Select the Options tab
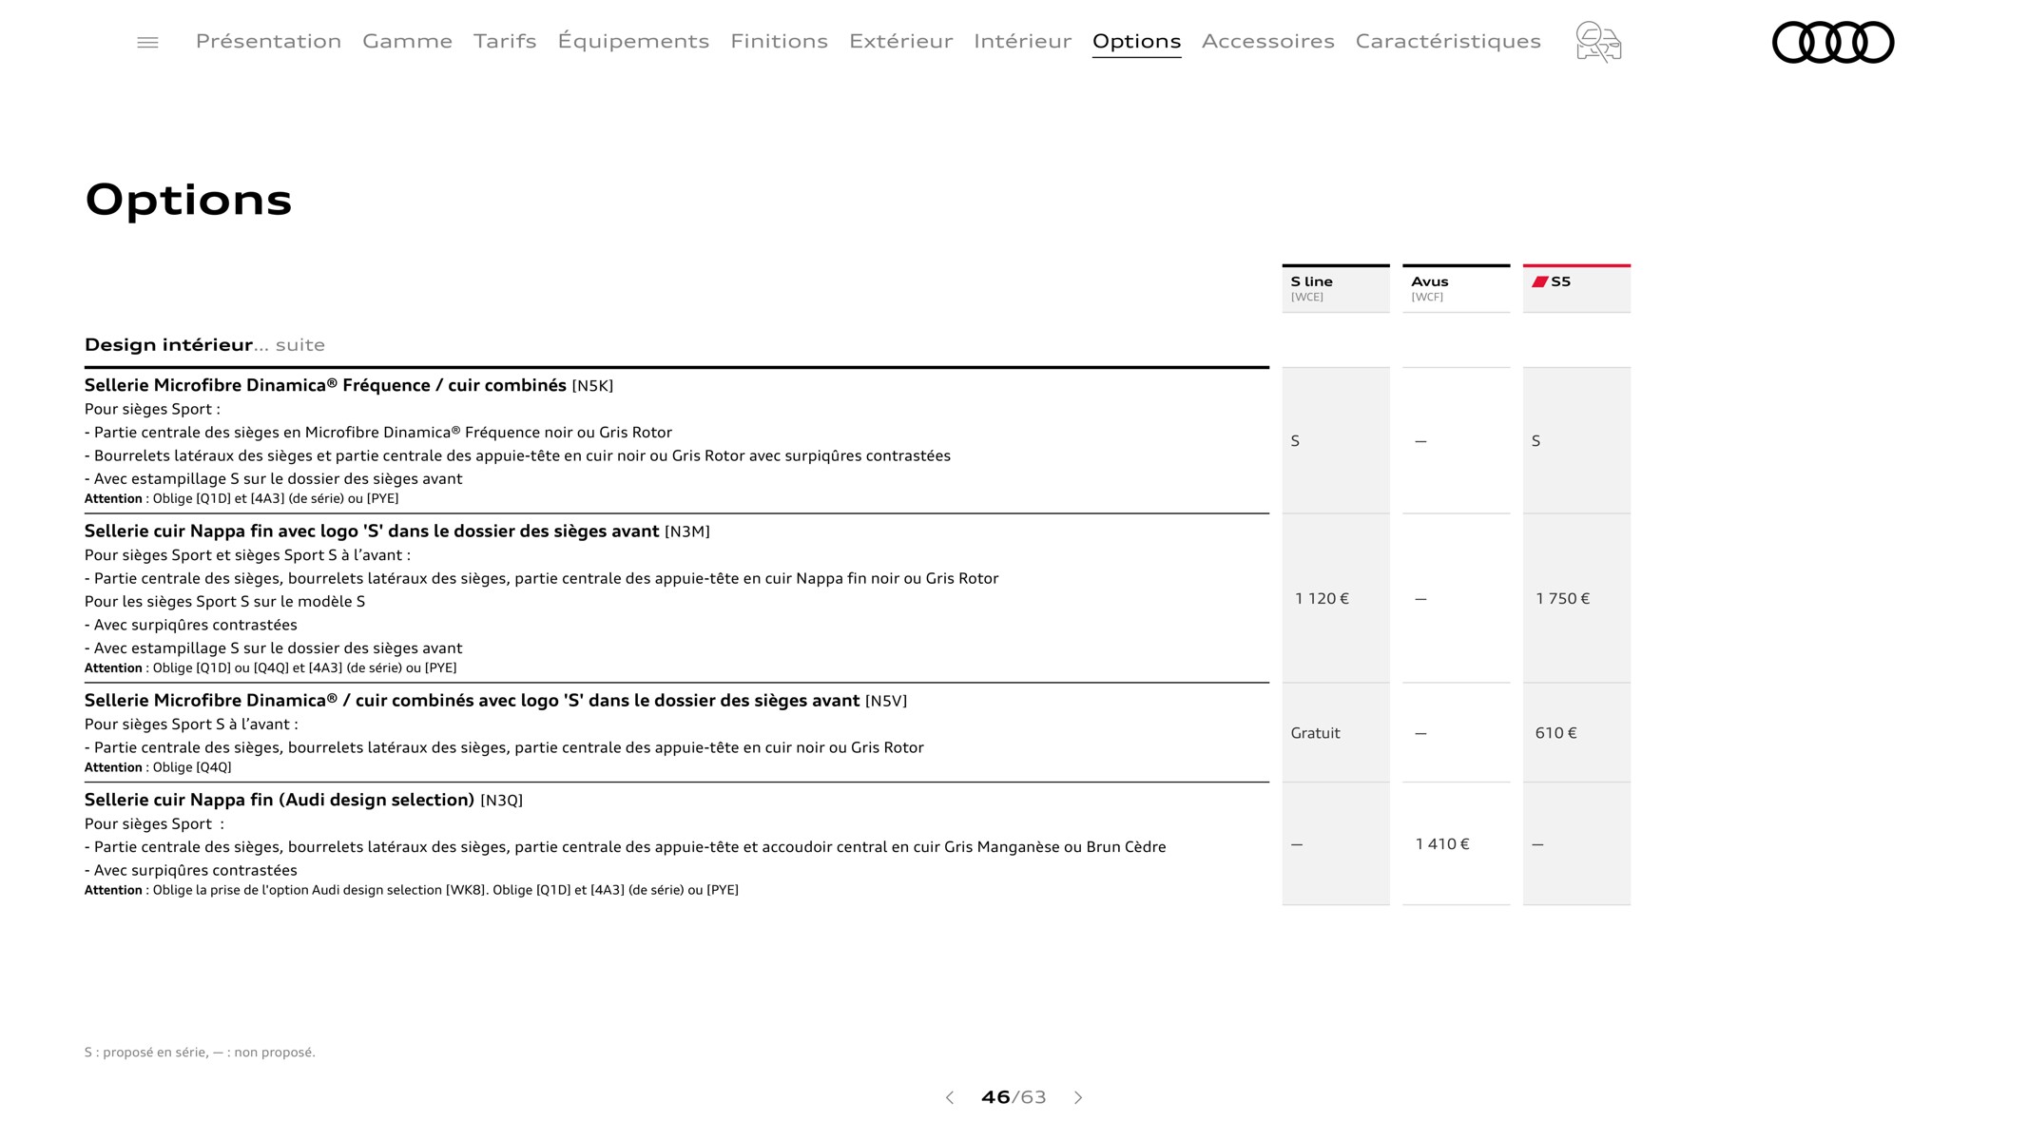 pyautogui.click(x=1136, y=41)
